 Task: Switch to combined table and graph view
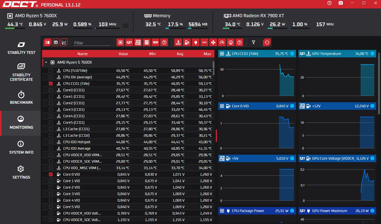click(x=47, y=42)
